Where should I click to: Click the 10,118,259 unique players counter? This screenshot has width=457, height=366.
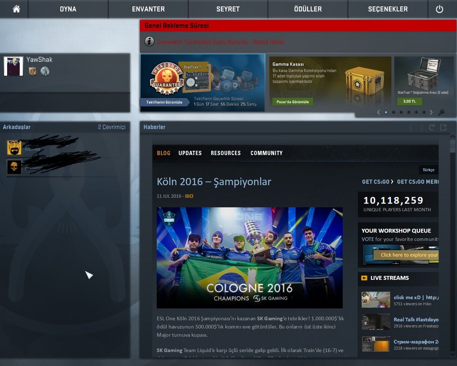(393, 201)
